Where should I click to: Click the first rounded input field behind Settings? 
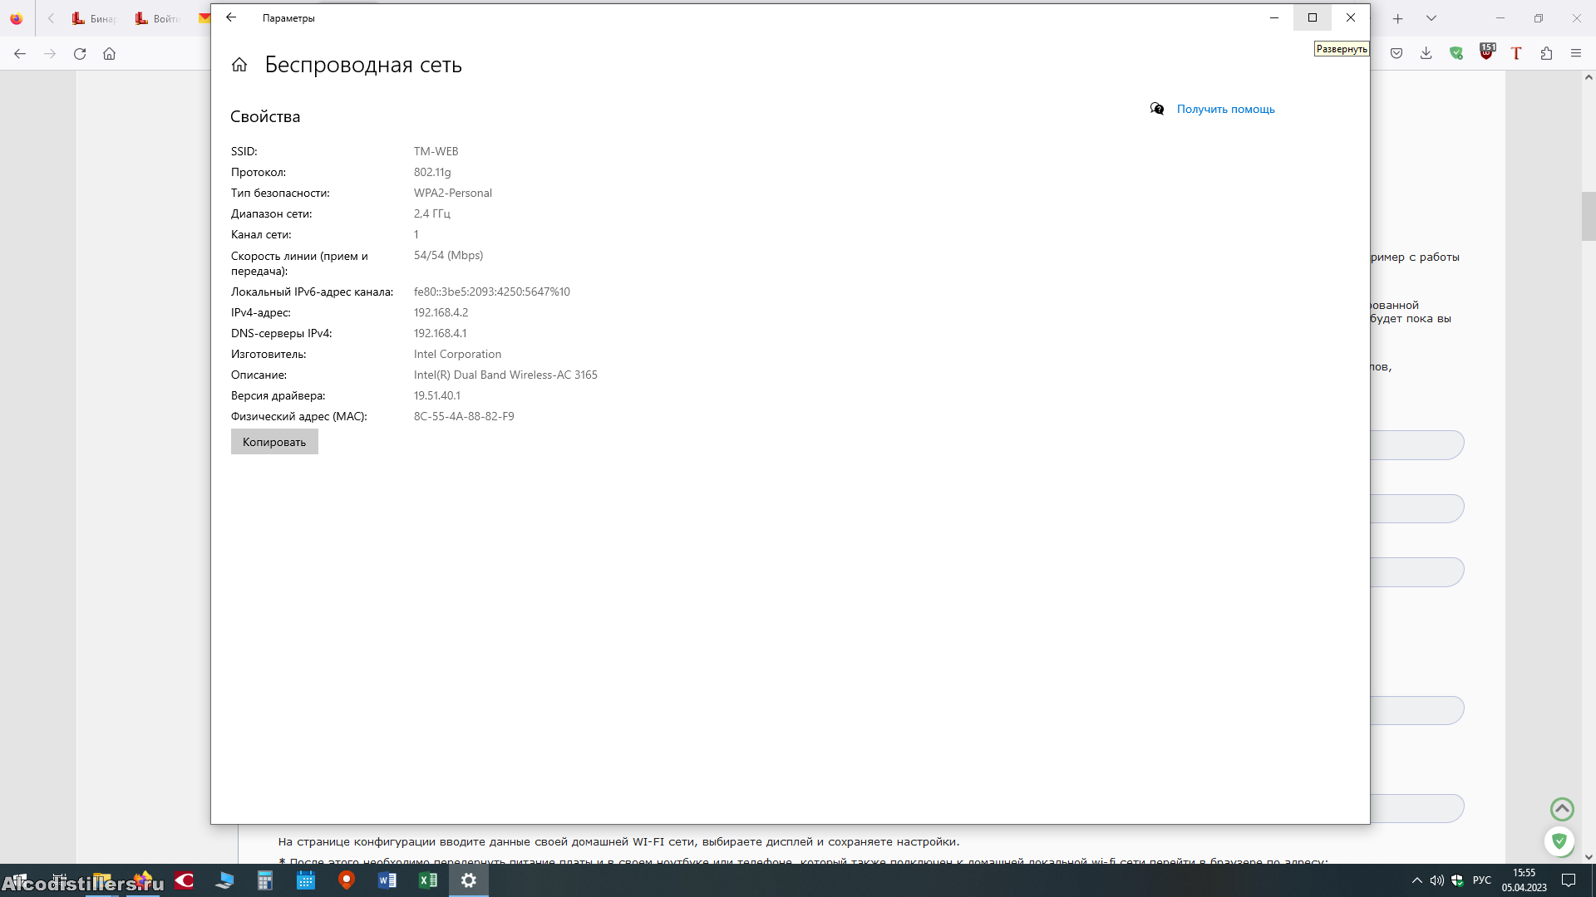[1416, 445]
